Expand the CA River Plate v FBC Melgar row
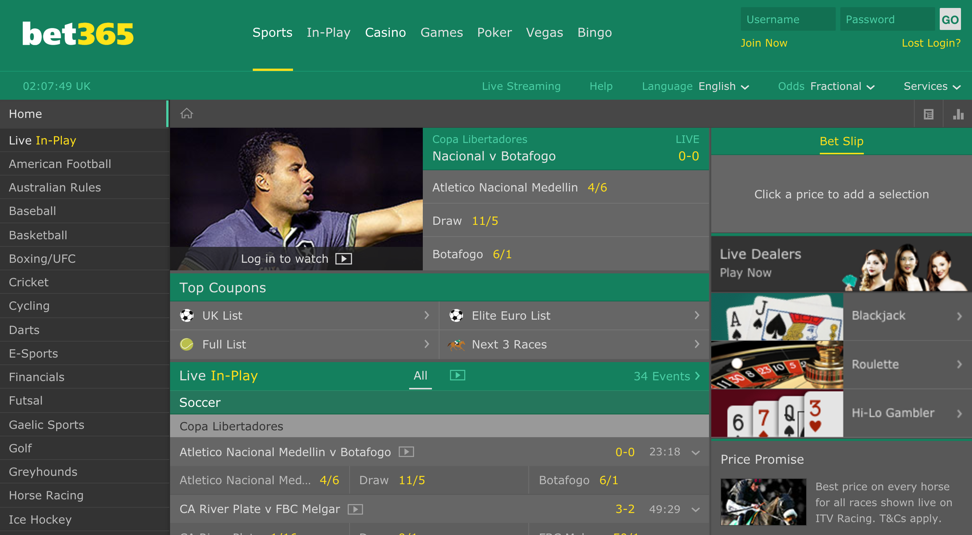 pyautogui.click(x=697, y=507)
